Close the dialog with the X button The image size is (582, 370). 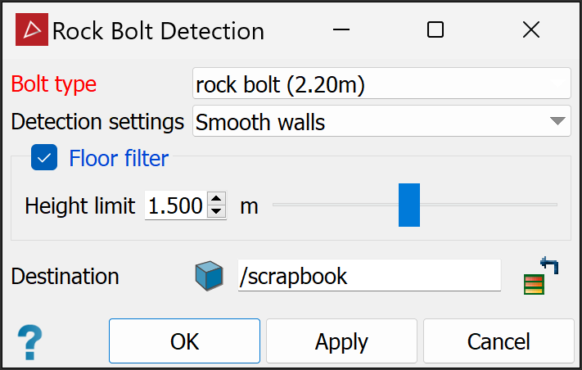click(530, 31)
